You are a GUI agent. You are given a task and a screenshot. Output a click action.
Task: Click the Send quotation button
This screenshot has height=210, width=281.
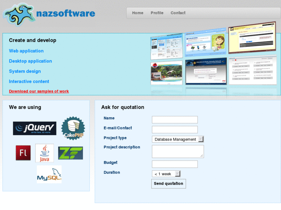[x=169, y=183]
